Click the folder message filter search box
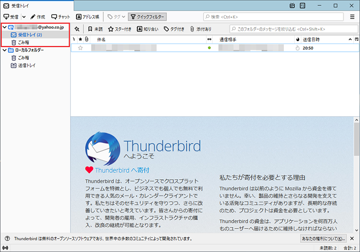The height and width of the screenshot is (252, 360). (x=294, y=29)
